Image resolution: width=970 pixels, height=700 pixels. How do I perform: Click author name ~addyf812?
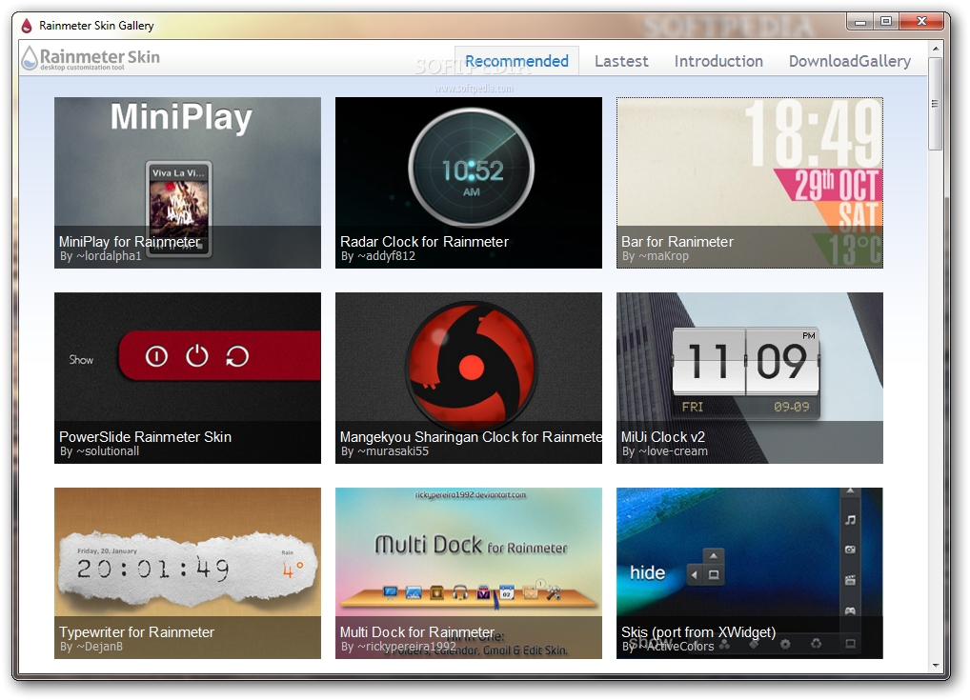[386, 256]
